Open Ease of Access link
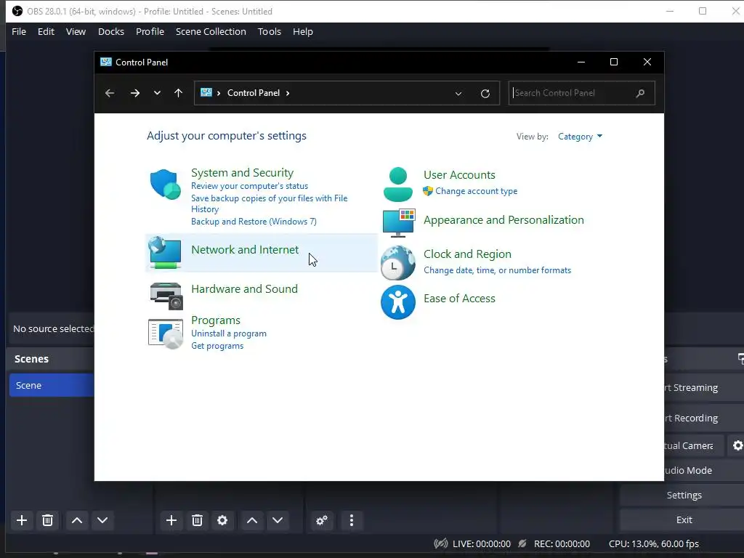 (459, 299)
